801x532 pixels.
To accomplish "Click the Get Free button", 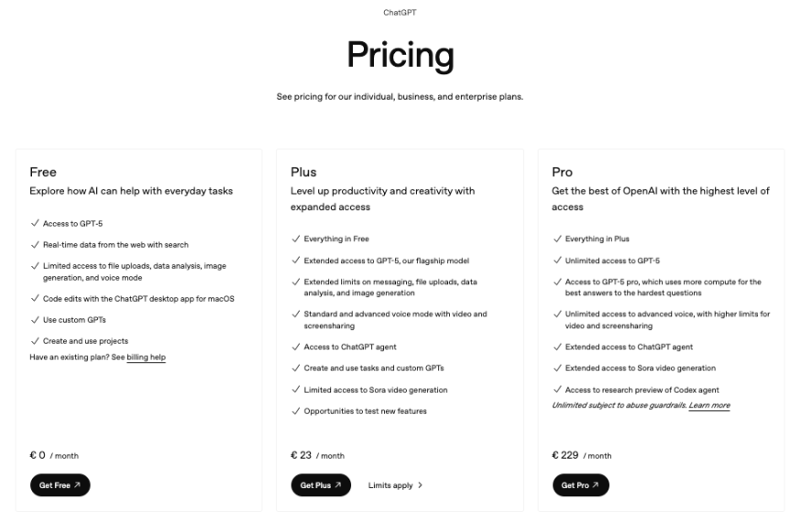I will (60, 485).
